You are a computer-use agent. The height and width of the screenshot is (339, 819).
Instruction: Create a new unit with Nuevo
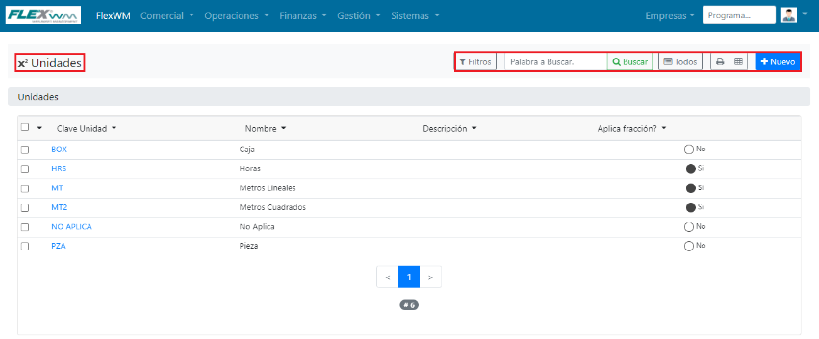click(x=778, y=61)
